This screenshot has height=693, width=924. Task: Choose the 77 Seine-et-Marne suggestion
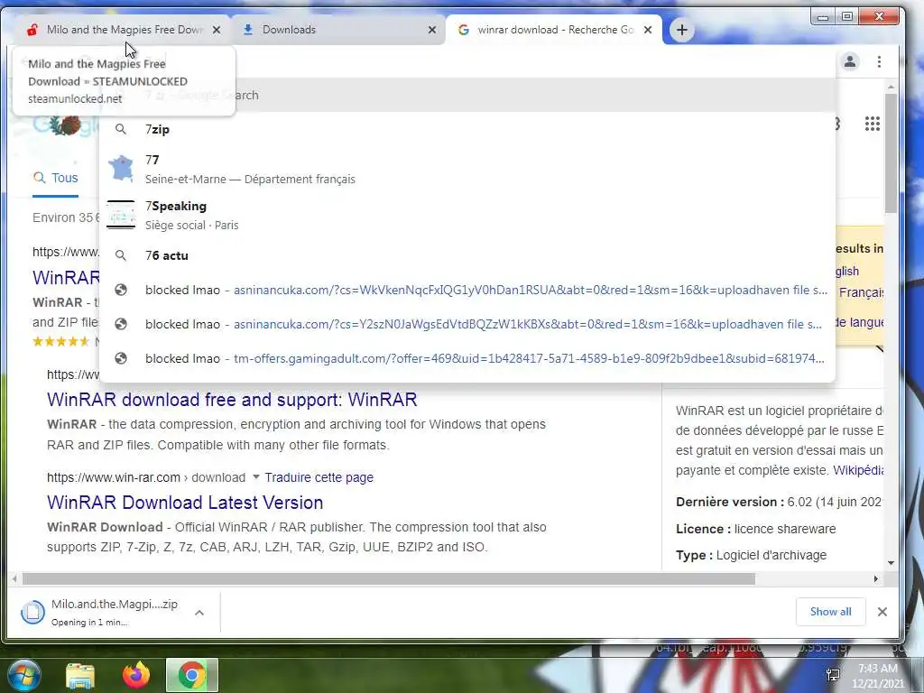(467, 169)
